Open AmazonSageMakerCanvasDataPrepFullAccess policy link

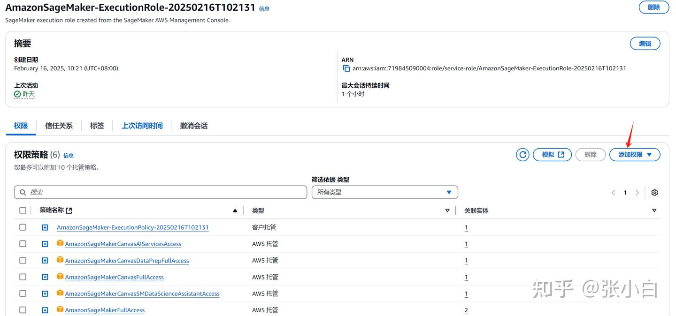[x=127, y=261]
